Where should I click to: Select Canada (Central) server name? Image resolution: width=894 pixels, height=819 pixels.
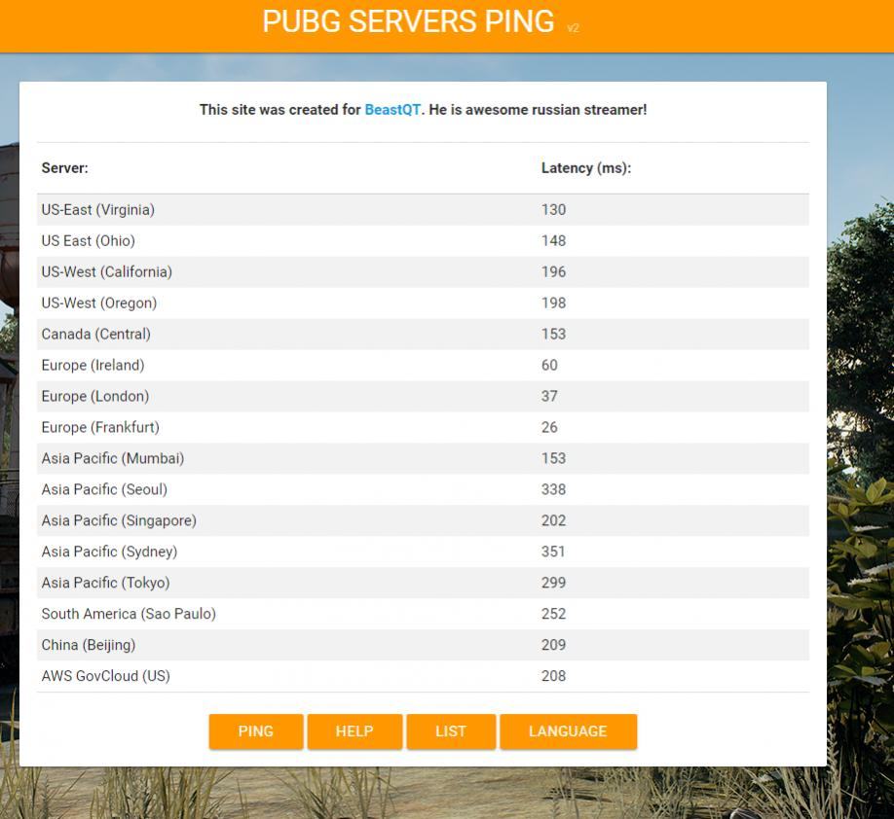96,334
